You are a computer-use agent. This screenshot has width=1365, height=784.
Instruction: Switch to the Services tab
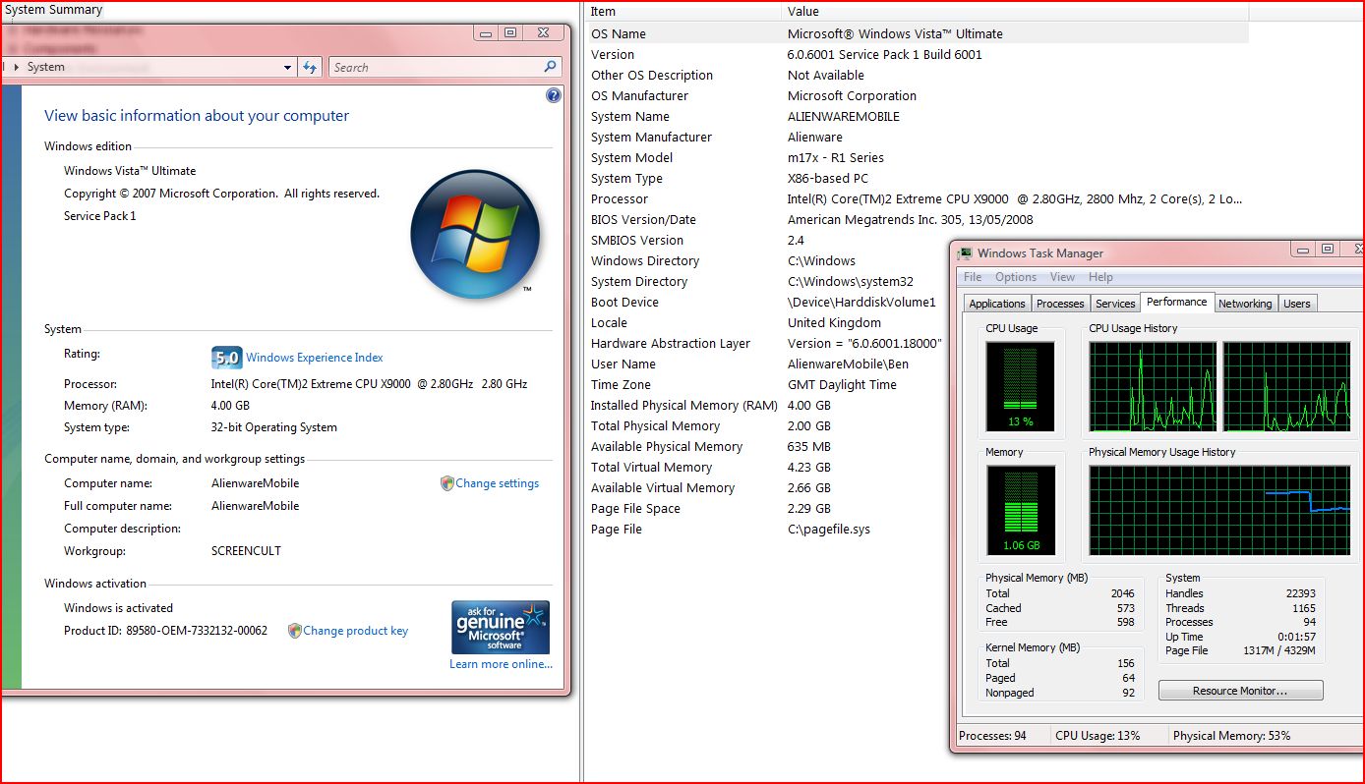1115,304
